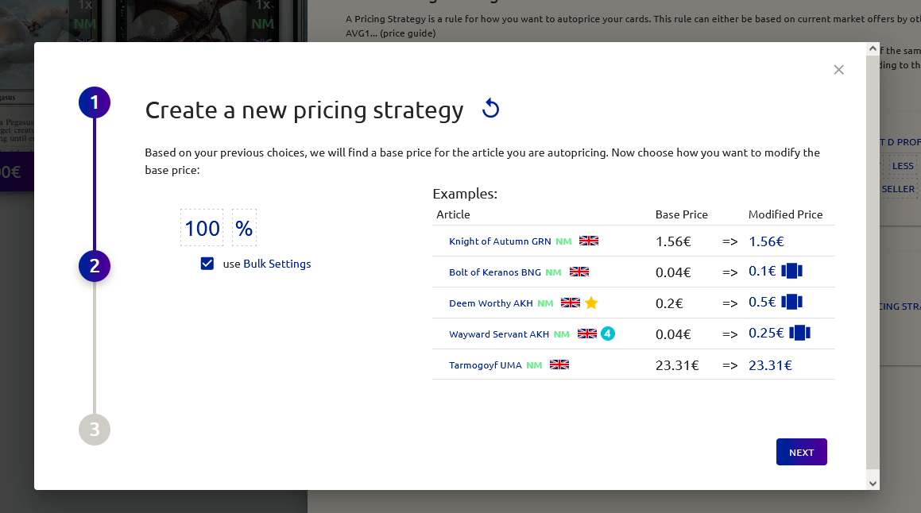Close the pricing strategy dialog
The width and height of the screenshot is (921, 513).
pyautogui.click(x=839, y=70)
